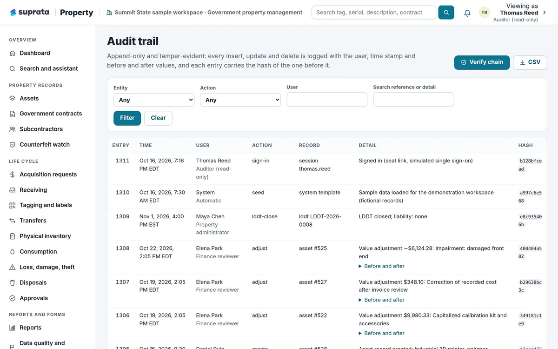Click the Counterfeit watch shield icon
558x349 pixels.
pyautogui.click(x=13, y=145)
